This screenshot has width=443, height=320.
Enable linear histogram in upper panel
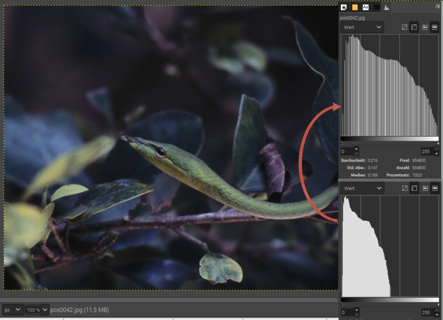[404, 27]
